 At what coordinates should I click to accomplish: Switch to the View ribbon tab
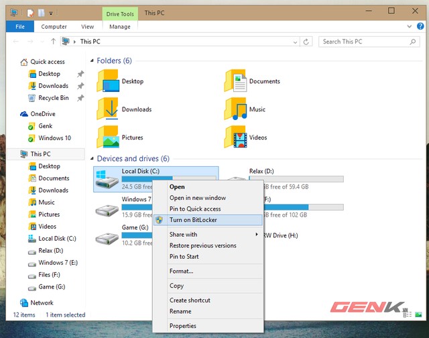(88, 27)
